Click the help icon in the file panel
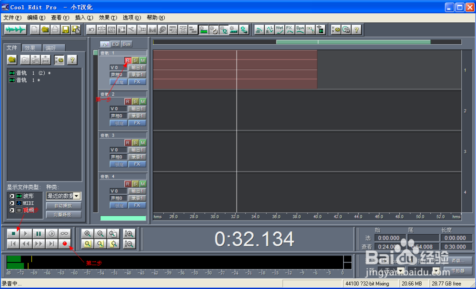Image resolution: width=476 pixels, height=289 pixels. point(72,60)
